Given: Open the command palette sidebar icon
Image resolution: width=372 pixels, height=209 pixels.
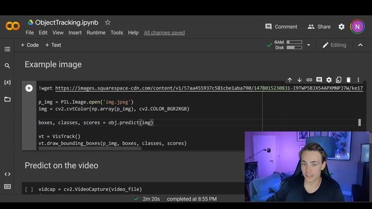Looking at the screenshot, I should point(8,187).
